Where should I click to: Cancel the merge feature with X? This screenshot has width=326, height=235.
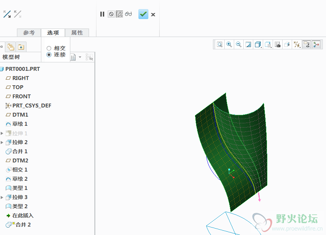coord(153,14)
